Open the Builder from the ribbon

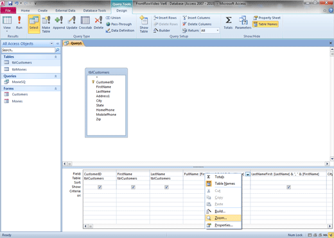click(162, 31)
